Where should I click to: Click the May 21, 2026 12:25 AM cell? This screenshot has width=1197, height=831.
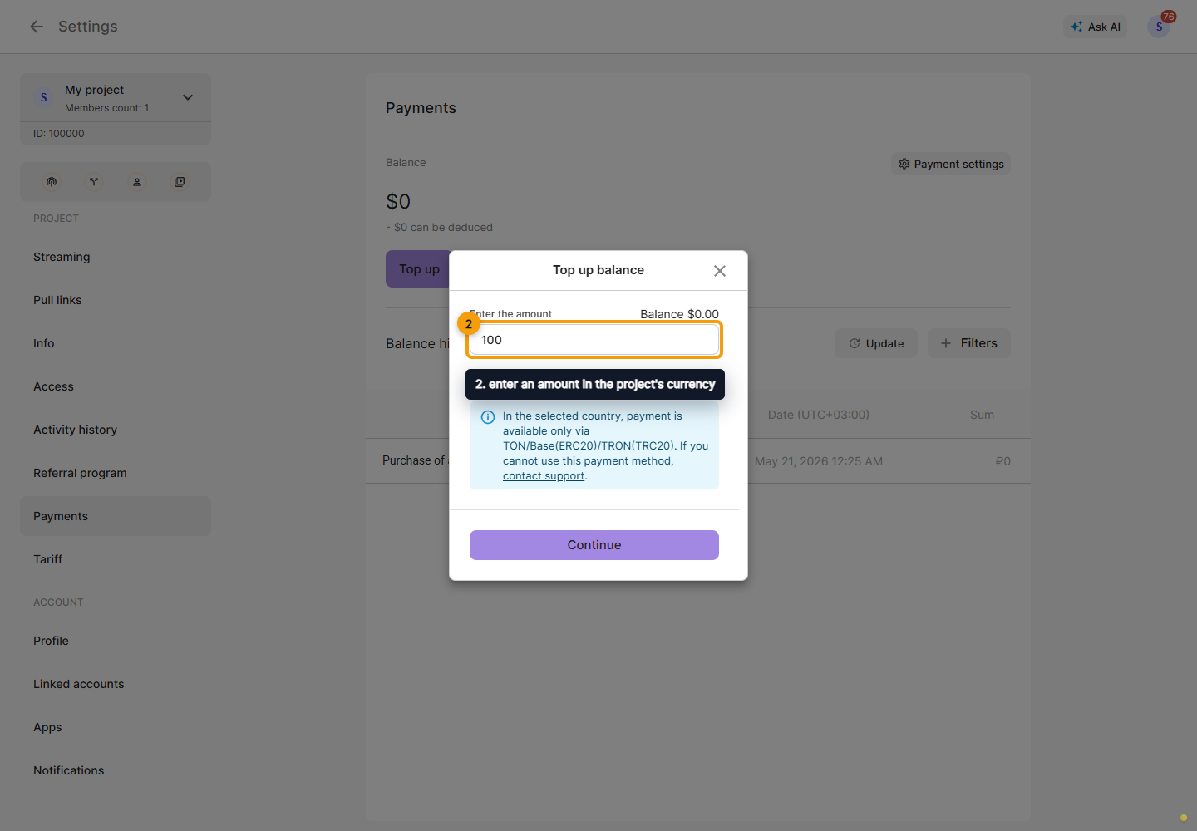tap(819, 461)
